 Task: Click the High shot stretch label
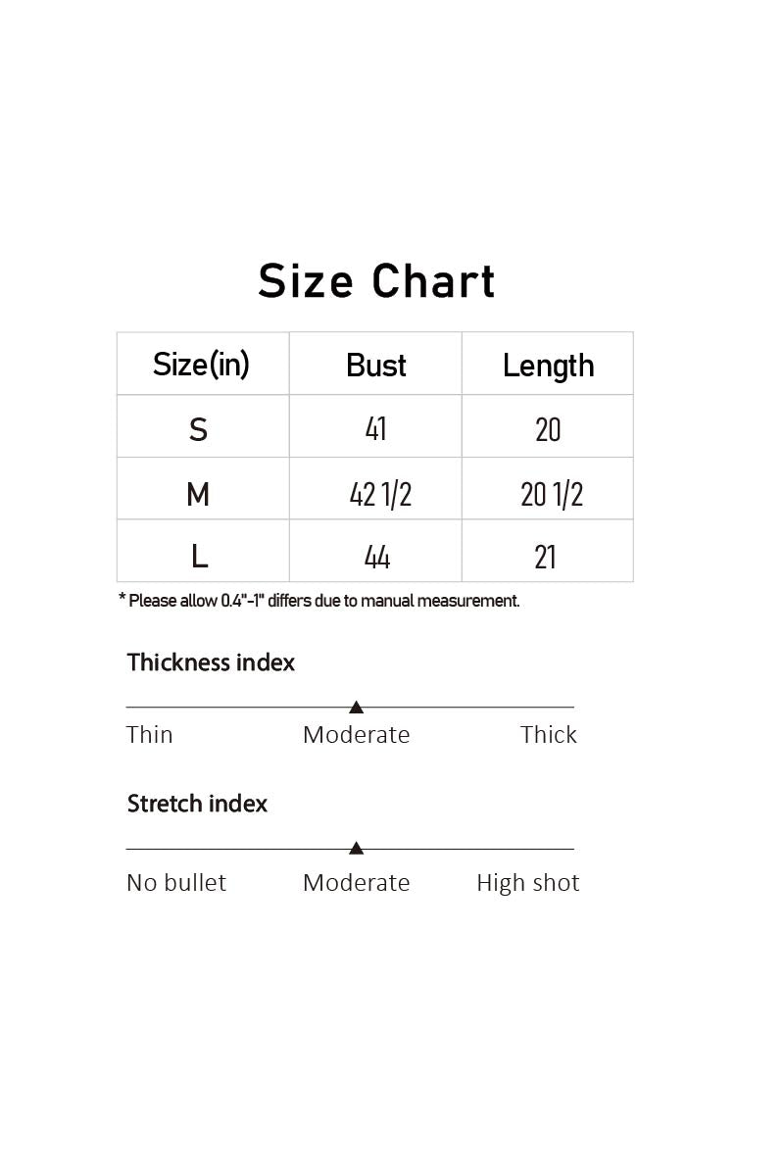[x=528, y=883]
